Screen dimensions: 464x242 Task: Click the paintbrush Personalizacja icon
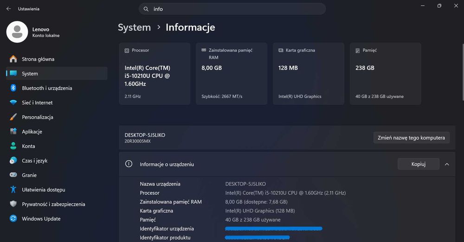pos(13,117)
